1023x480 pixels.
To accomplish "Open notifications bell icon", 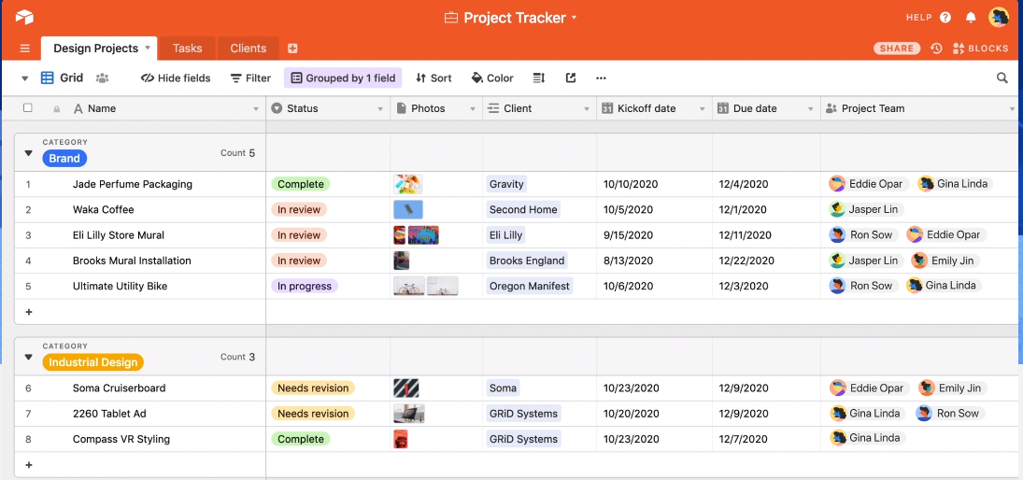I will (x=971, y=18).
